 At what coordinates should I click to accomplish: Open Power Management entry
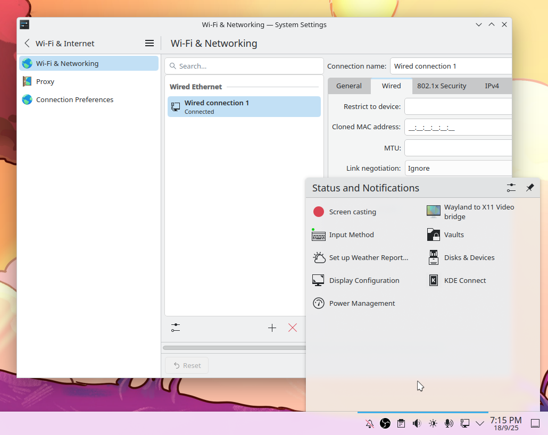[363, 303]
